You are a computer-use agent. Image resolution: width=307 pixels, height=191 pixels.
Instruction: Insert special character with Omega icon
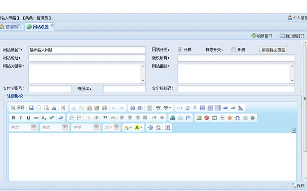pyautogui.click(x=237, y=118)
